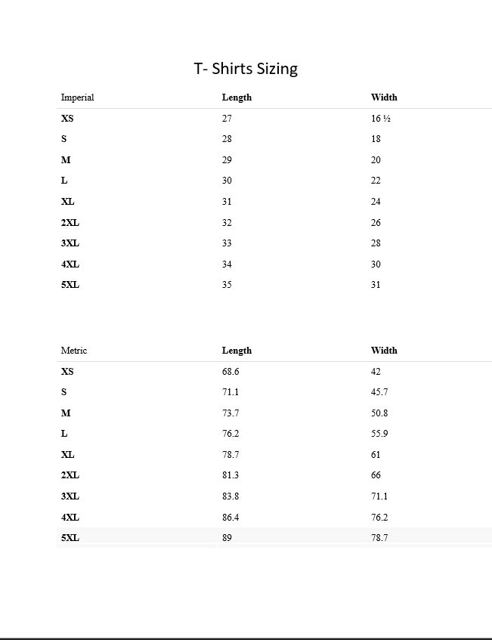The height and width of the screenshot is (640, 492).
Task: Select the 16 ½ width value
Action: tap(380, 119)
